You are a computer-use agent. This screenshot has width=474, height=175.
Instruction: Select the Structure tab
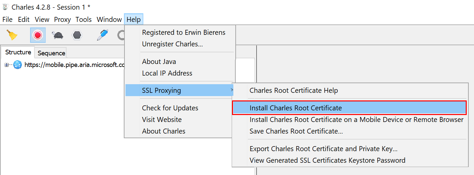(18, 52)
